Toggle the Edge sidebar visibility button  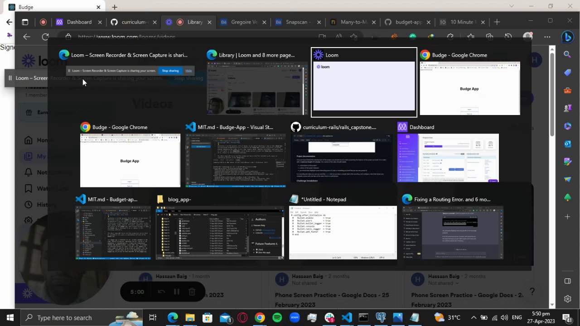[567, 281]
